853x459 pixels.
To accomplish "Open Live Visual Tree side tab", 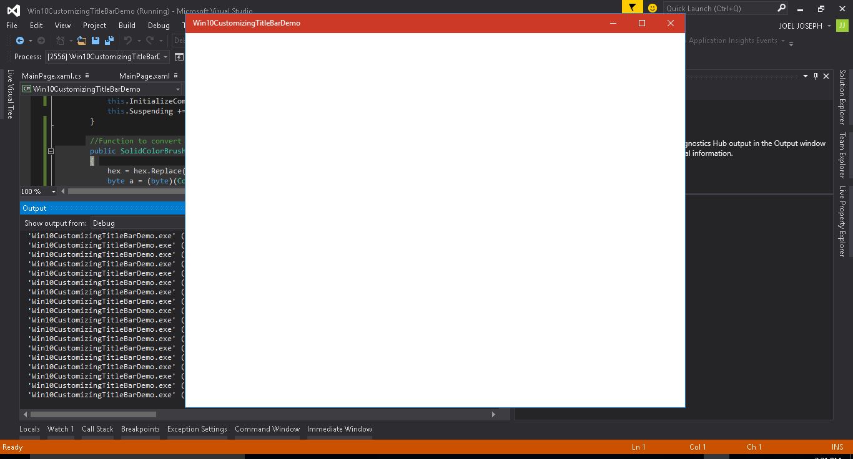I will pos(10,94).
